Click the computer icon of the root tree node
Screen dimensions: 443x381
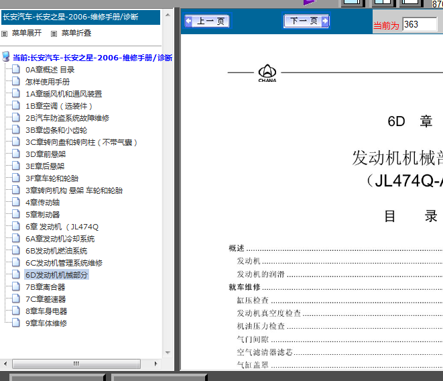pyautogui.click(x=6, y=56)
